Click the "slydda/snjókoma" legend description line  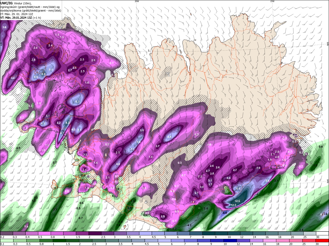[x=30, y=11]
